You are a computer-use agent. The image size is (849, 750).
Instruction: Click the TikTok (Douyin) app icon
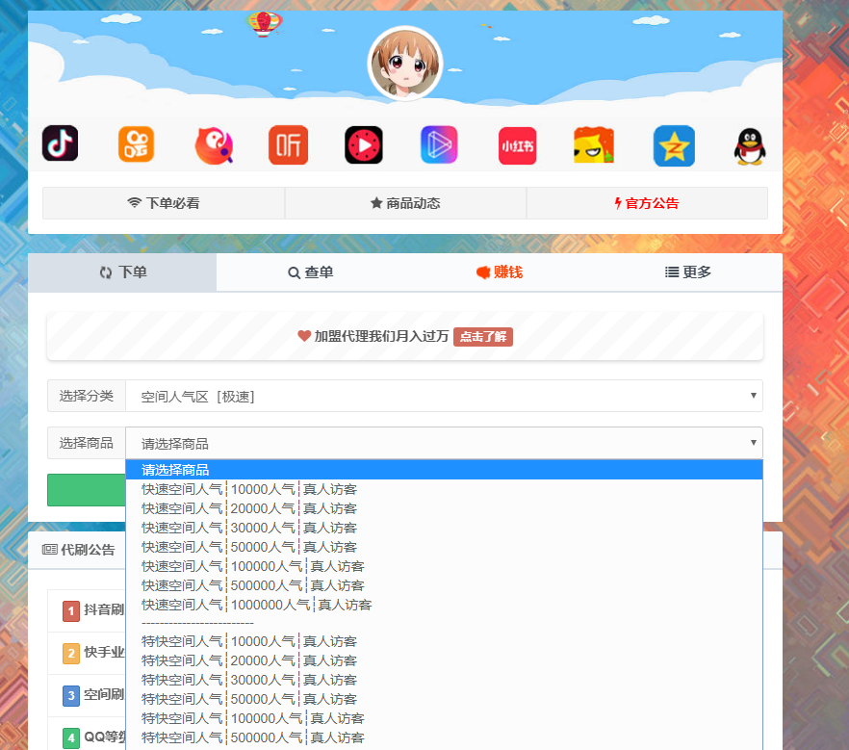click(60, 144)
